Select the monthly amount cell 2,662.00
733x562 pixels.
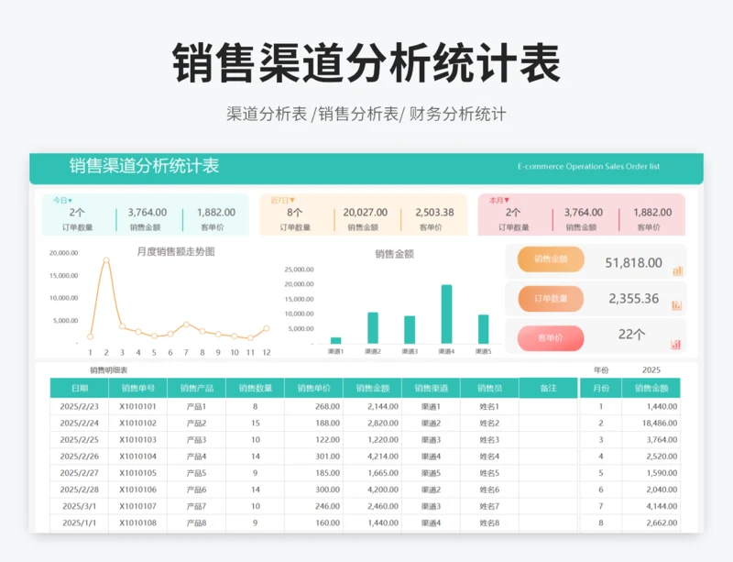click(x=651, y=523)
